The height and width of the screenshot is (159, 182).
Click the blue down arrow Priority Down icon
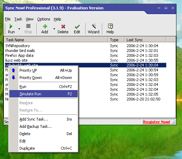tap(14, 77)
